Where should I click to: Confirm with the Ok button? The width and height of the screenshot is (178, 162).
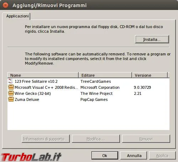(105, 155)
